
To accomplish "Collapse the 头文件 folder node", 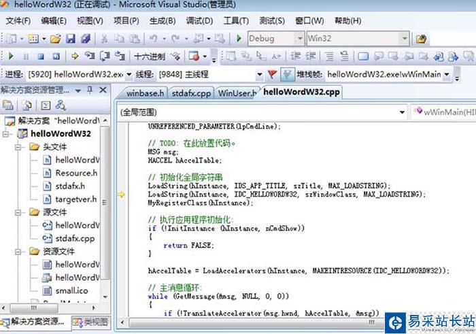I will point(18,147).
